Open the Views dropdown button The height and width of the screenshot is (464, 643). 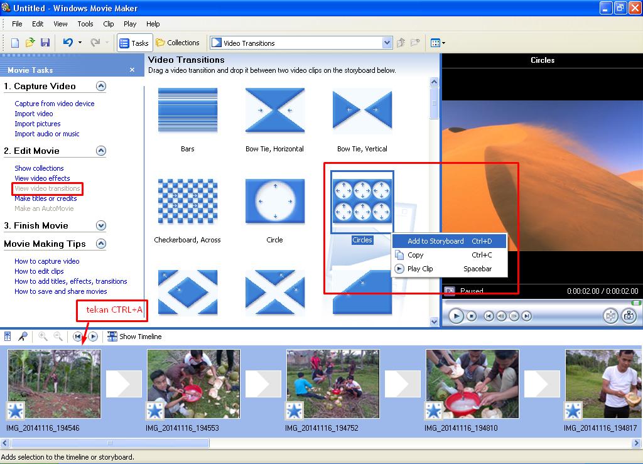pos(438,43)
